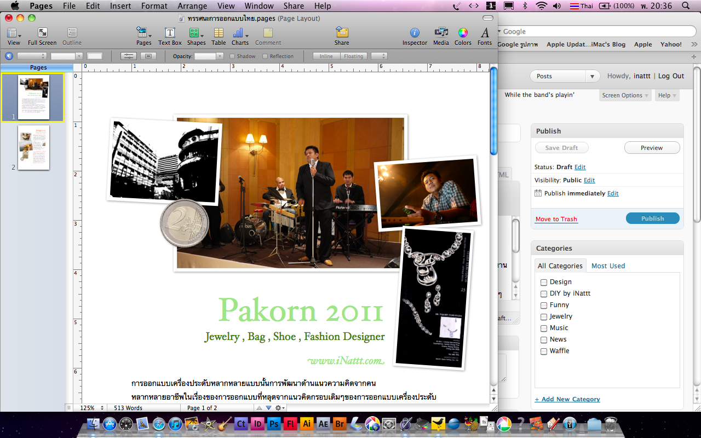
Task: Open Flash from the Dock
Action: pyautogui.click(x=290, y=424)
